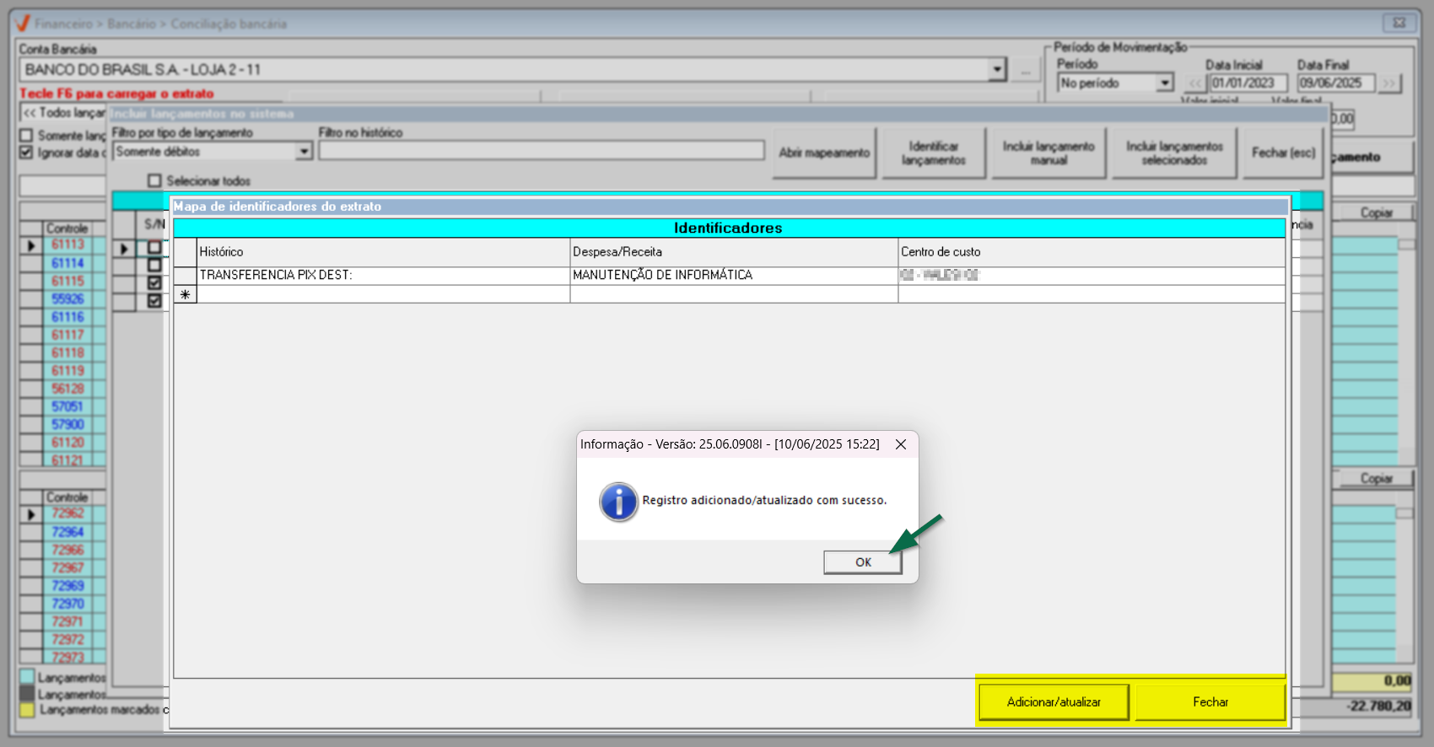Click the app logo icon in title bar
This screenshot has width=1434, height=747.
click(23, 23)
